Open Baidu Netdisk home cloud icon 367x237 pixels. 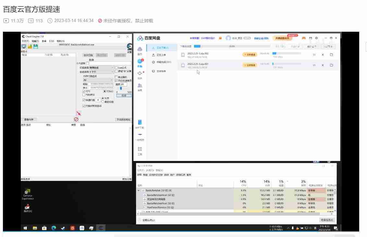pos(140,49)
